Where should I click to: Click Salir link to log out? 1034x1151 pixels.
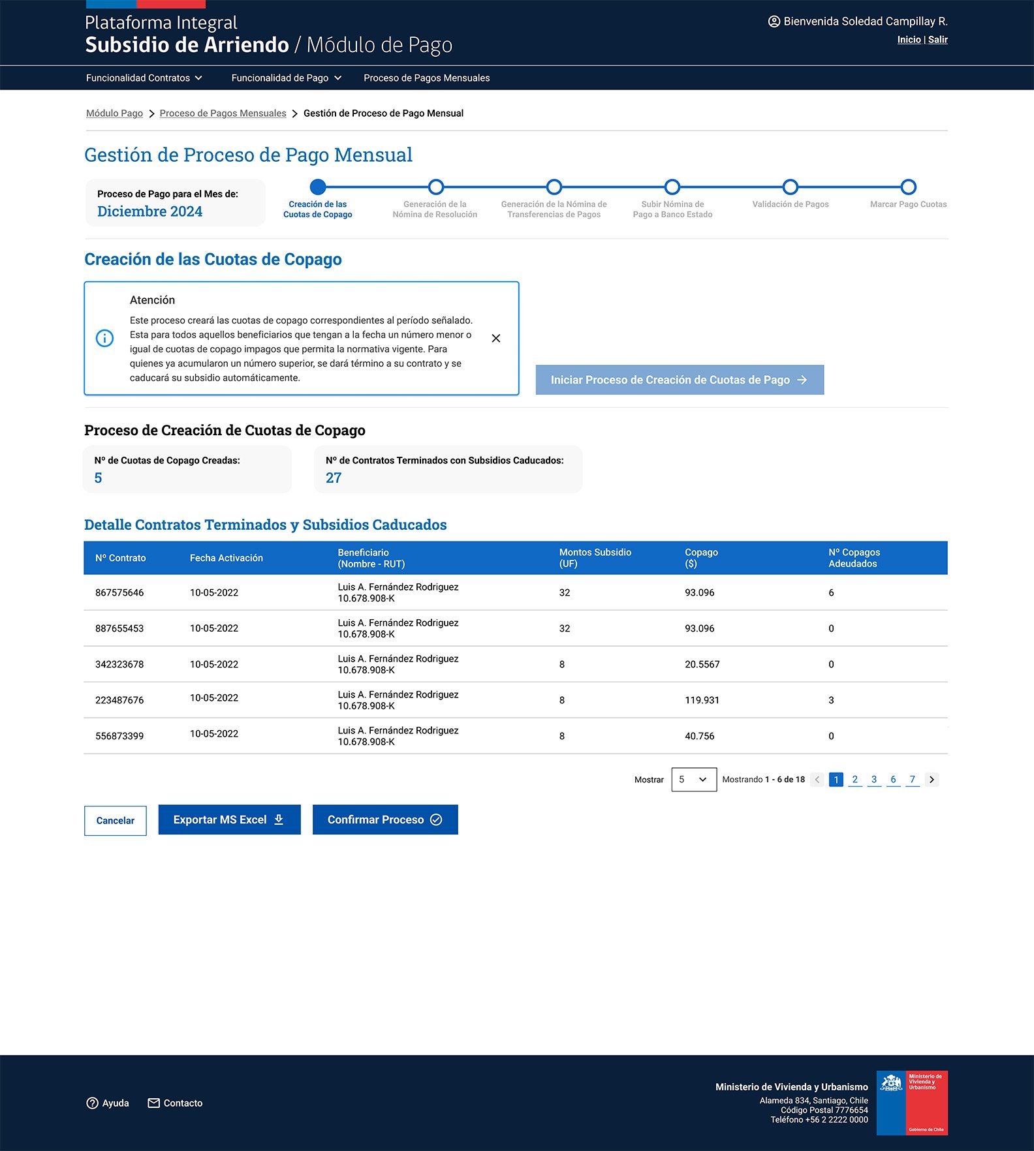click(x=938, y=40)
